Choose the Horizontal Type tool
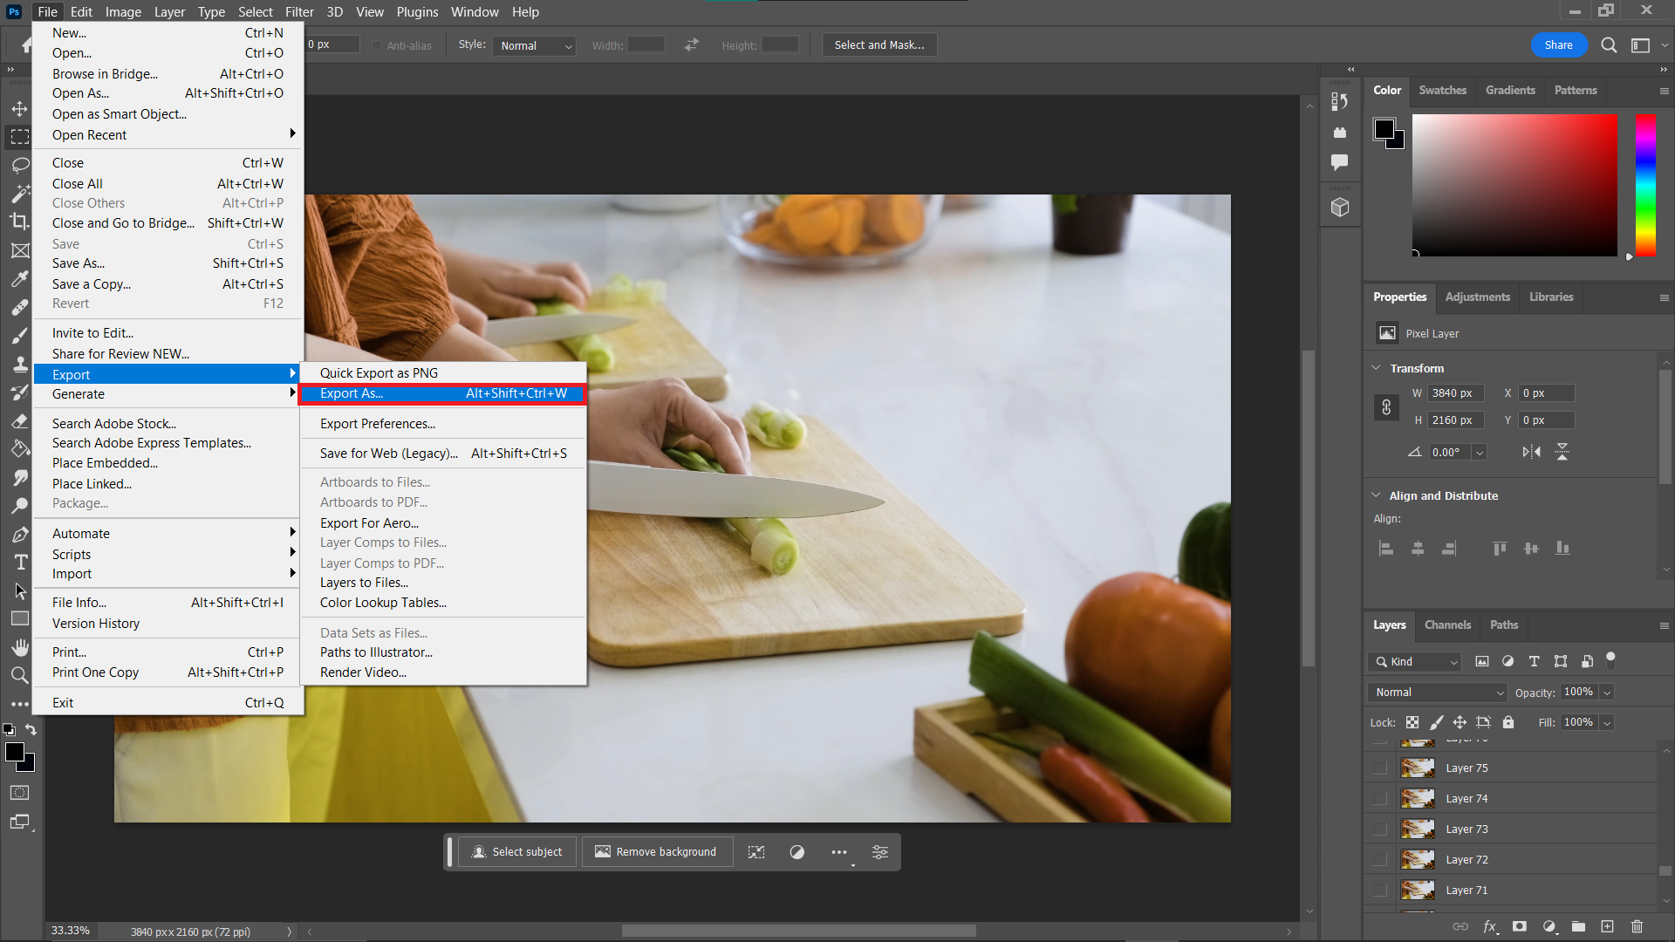The height and width of the screenshot is (942, 1675). click(19, 562)
